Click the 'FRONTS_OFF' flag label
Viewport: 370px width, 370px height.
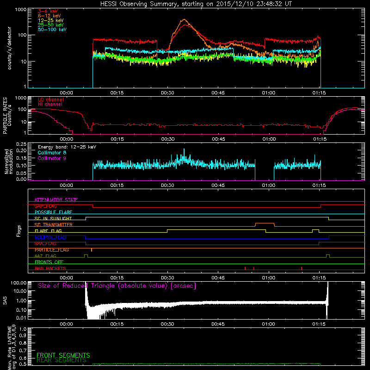(x=49, y=262)
